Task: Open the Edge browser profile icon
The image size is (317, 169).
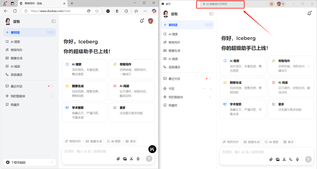Action: click(5, 3)
